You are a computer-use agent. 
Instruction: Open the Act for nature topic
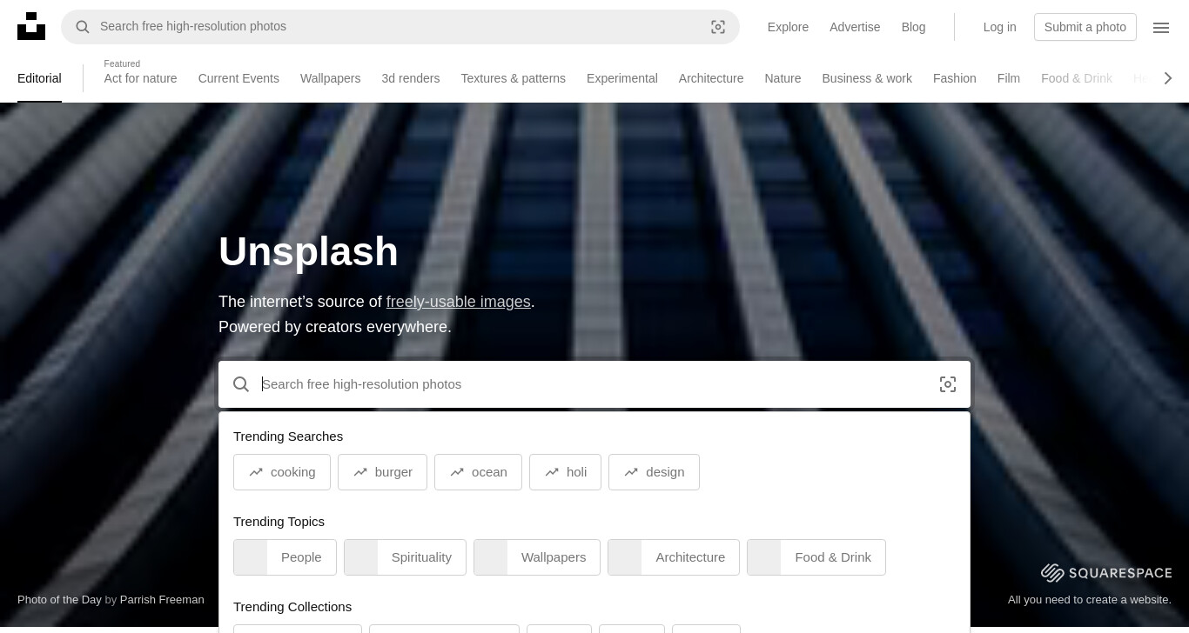(x=140, y=78)
